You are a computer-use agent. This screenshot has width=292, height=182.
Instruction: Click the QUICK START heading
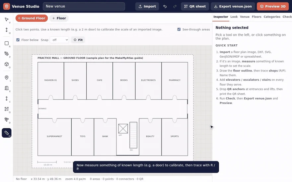[x=226, y=45]
